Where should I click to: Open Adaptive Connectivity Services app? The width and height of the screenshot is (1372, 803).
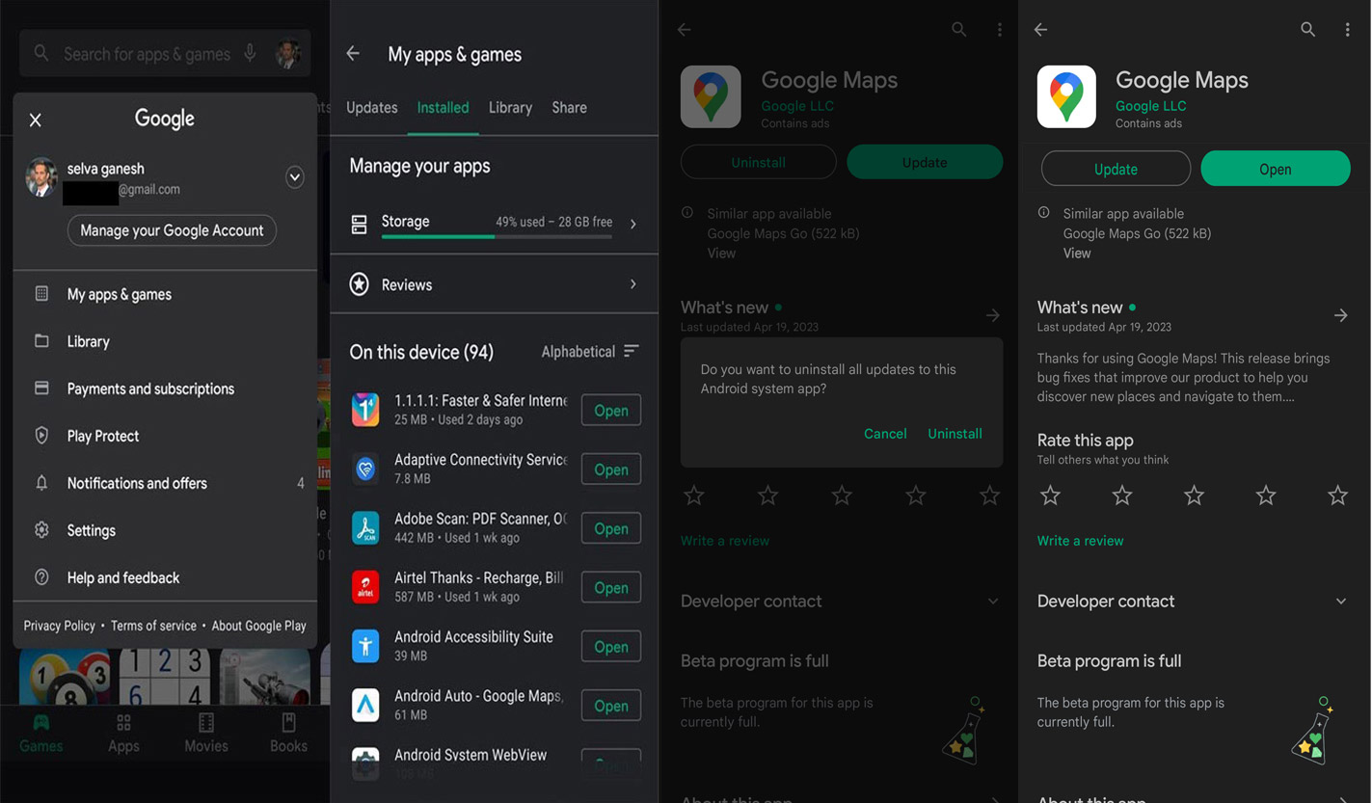(x=611, y=469)
